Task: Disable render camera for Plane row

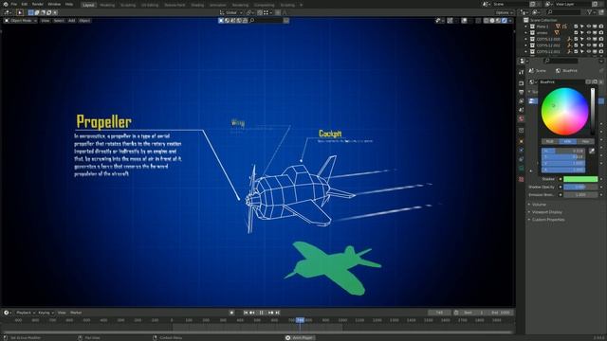Action: 600,27
